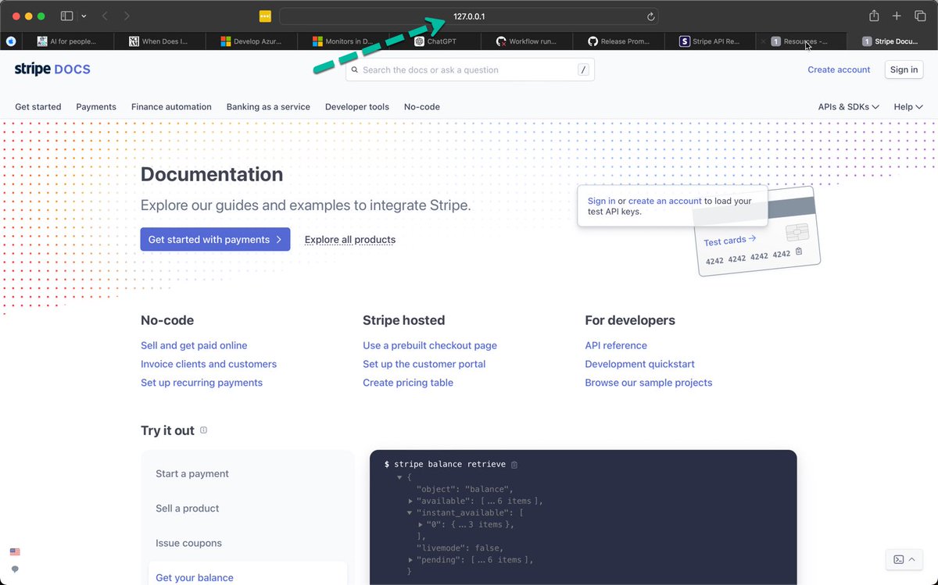This screenshot has height=585, width=938.
Task: Switch to the ChatGPT tab
Action: [x=435, y=41]
